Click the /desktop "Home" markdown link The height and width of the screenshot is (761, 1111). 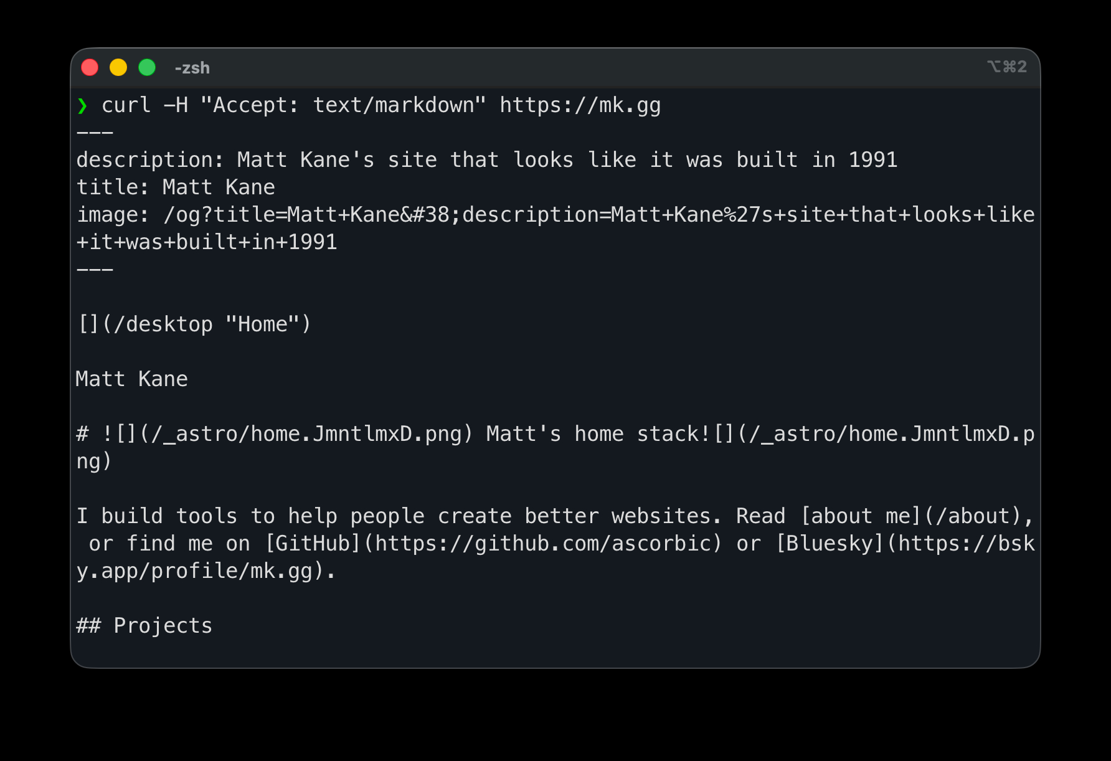tap(194, 324)
